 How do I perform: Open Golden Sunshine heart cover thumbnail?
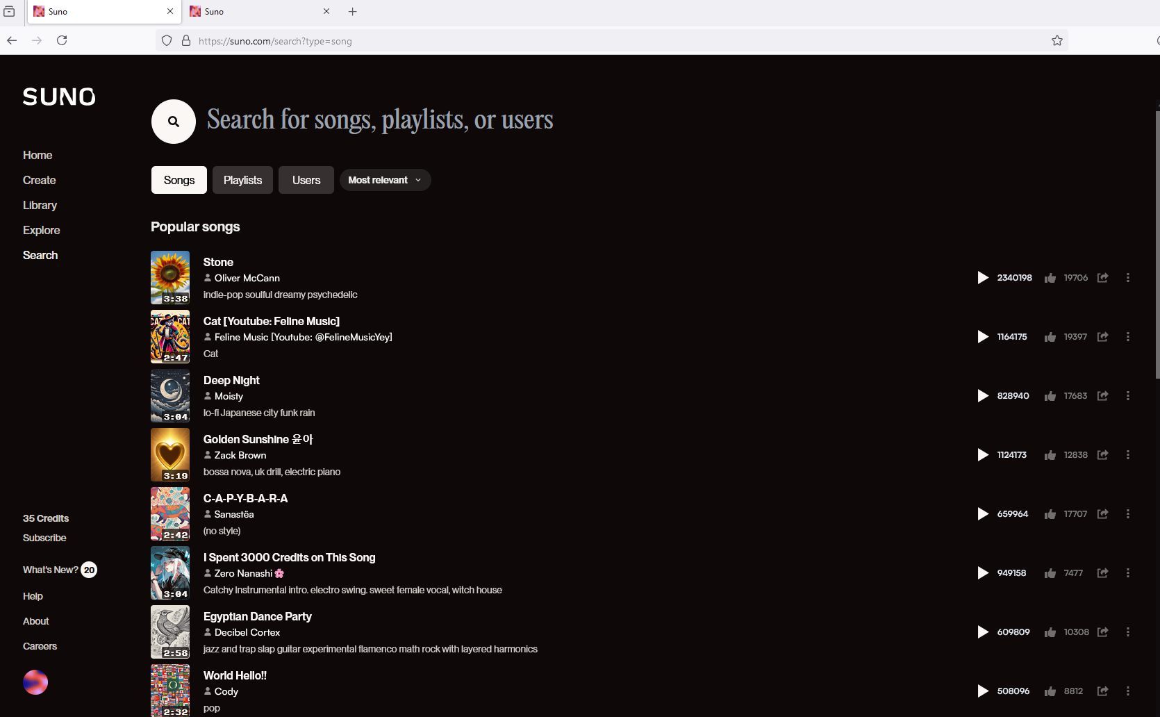[170, 454]
